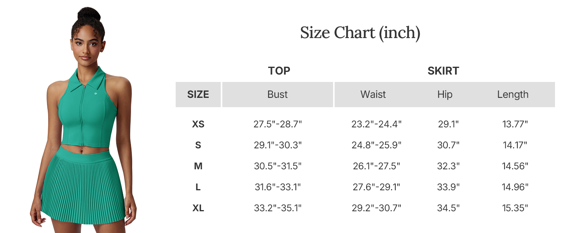This screenshot has height=233, width=569.
Task: Click the "Size Chart (inch)" title
Action: [x=360, y=33]
